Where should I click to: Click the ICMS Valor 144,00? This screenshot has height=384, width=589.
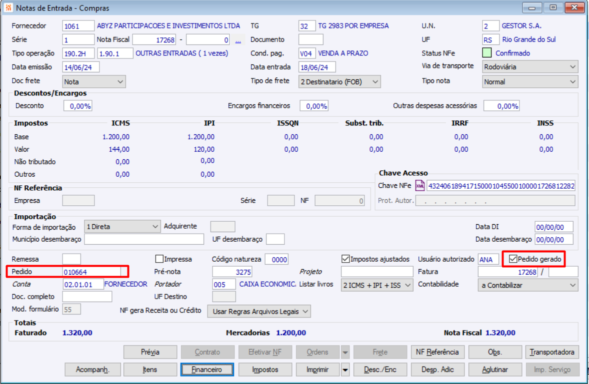click(x=119, y=149)
